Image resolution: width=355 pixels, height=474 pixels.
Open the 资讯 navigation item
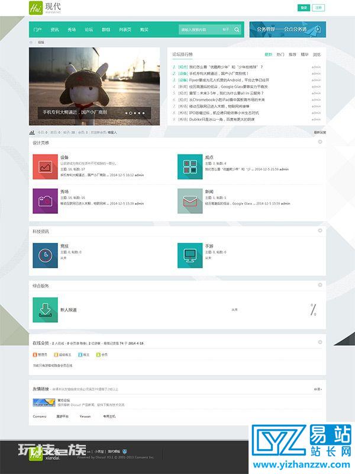[x=54, y=30]
